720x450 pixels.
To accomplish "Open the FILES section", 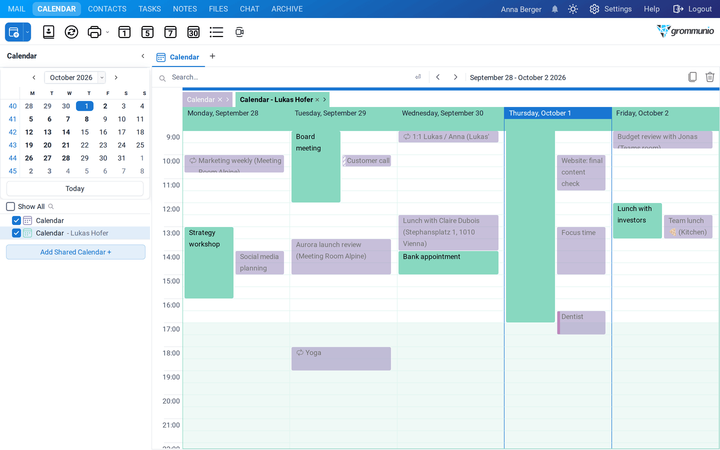I will [218, 9].
